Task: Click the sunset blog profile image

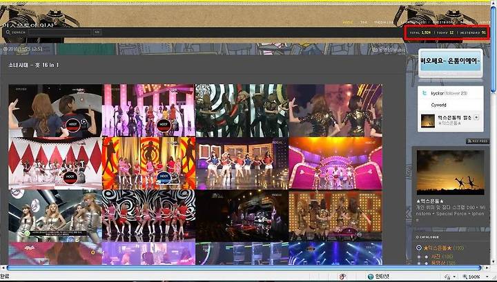Action: [450, 172]
